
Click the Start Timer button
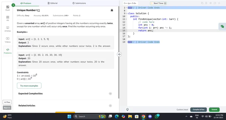pos(159,3)
